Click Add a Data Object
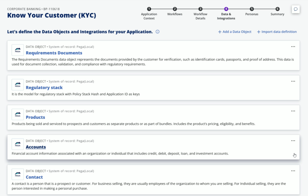This screenshot has width=308, height=196. tap(235, 32)
